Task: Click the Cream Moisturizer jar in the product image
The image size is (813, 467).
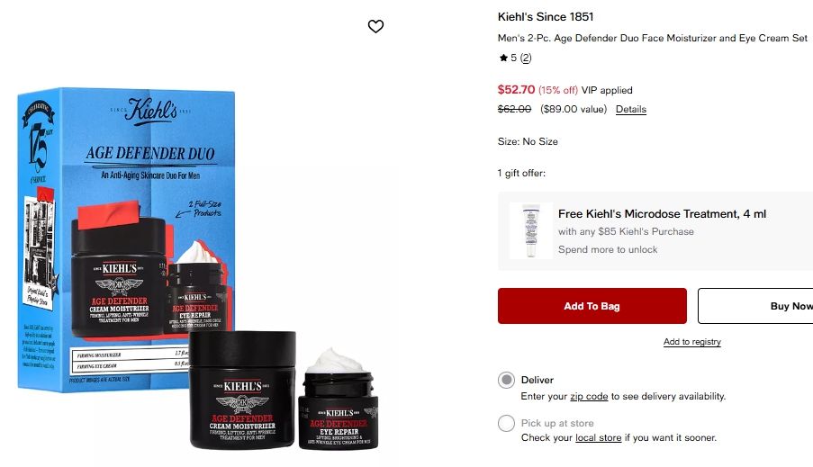Action: (242, 390)
